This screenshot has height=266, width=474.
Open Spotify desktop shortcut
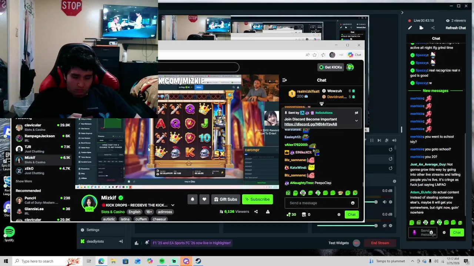[9, 235]
